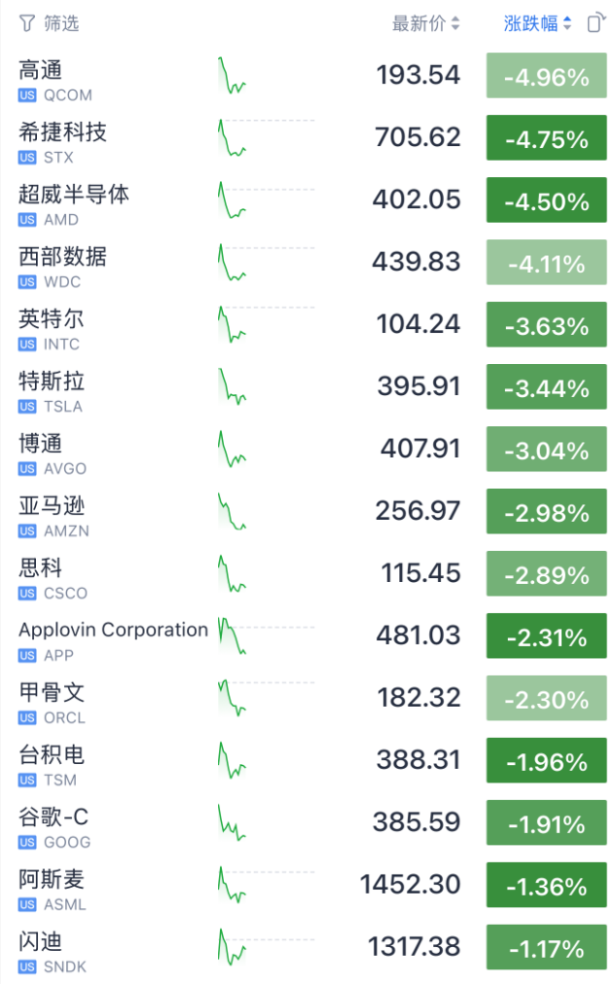
Task: Click the US tag next to ORCL
Action: (x=27, y=718)
